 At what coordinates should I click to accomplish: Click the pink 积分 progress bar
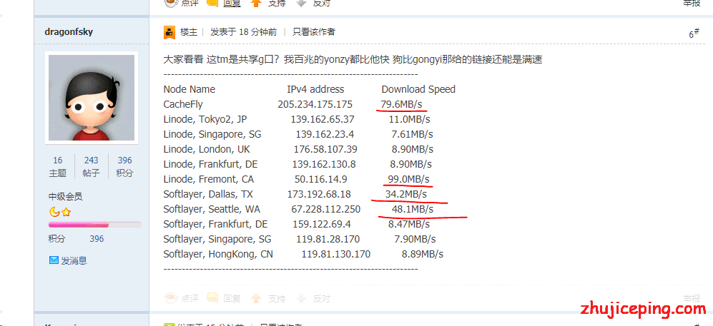pyautogui.click(x=94, y=225)
